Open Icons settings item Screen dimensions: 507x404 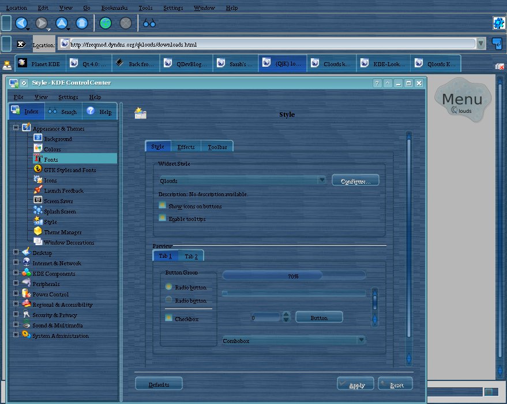50,180
